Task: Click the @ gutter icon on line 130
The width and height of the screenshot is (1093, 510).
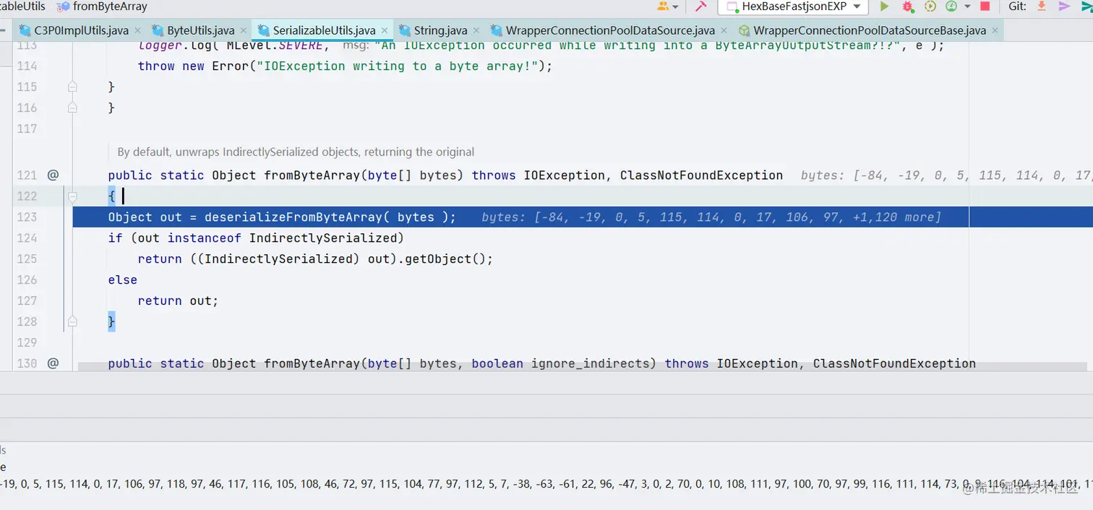Action: 53,363
